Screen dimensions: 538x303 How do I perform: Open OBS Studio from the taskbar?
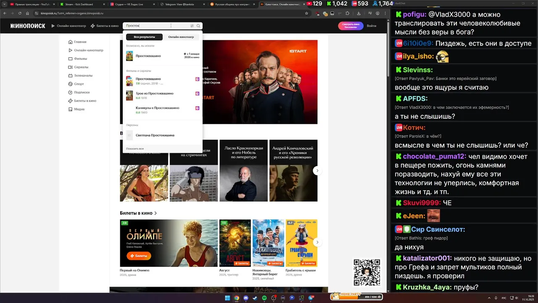coord(274,298)
